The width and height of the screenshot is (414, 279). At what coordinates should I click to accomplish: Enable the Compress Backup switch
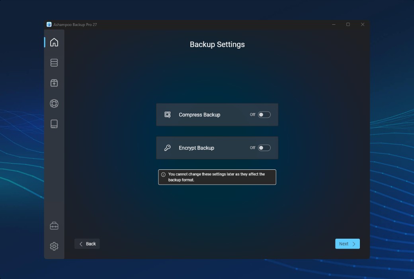click(263, 114)
